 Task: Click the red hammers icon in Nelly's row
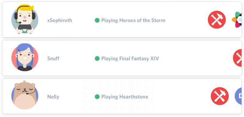point(220,96)
